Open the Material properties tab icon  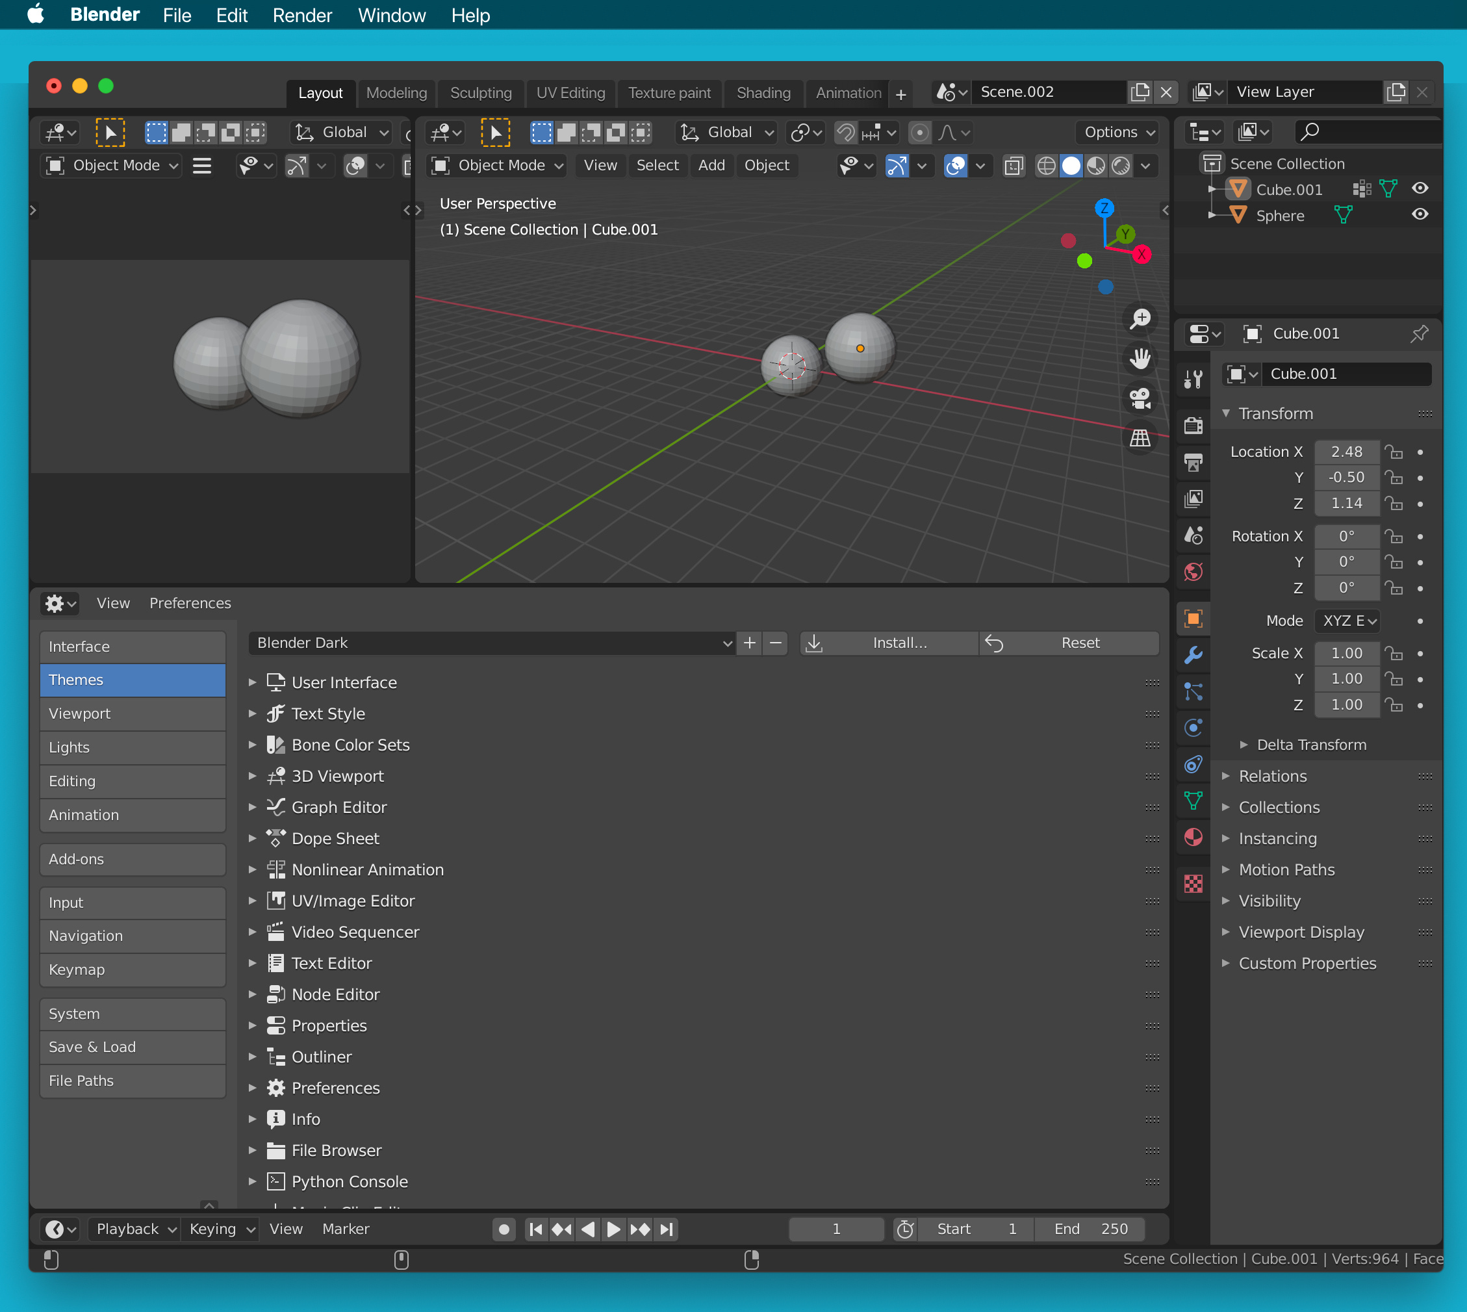click(x=1193, y=837)
